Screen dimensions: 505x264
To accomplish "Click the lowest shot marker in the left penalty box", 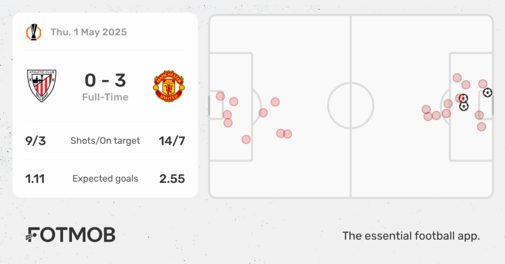I will 246,139.
